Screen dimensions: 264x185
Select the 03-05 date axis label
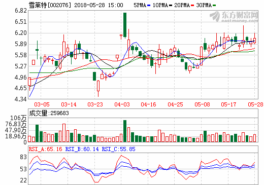(x=42, y=104)
